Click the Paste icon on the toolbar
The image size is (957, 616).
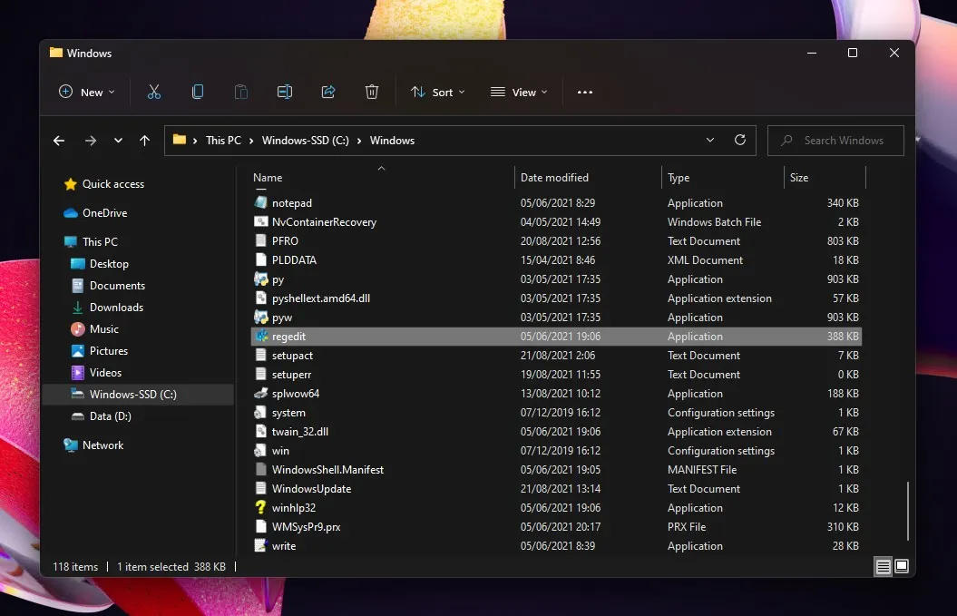(x=240, y=92)
